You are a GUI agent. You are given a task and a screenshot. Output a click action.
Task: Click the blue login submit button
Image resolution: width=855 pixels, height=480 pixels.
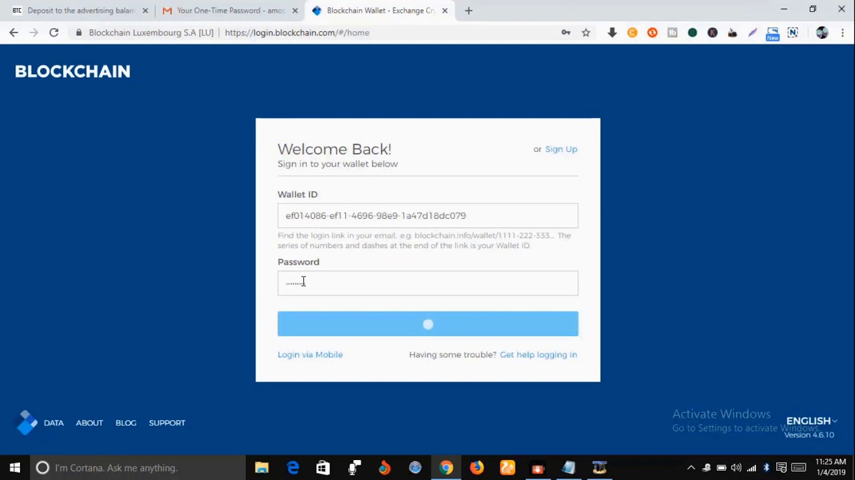[427, 323]
